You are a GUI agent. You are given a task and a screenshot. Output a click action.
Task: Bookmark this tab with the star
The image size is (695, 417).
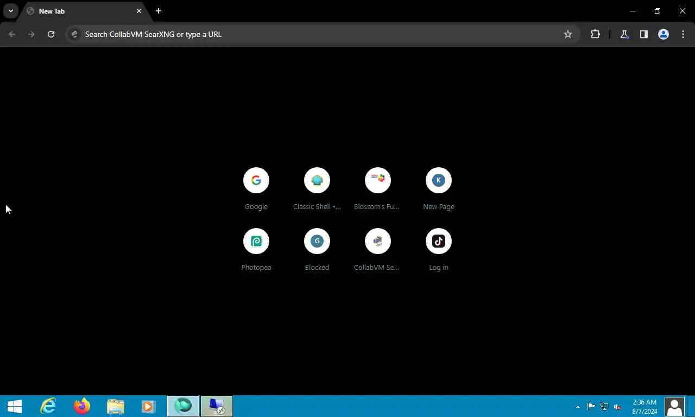point(568,34)
